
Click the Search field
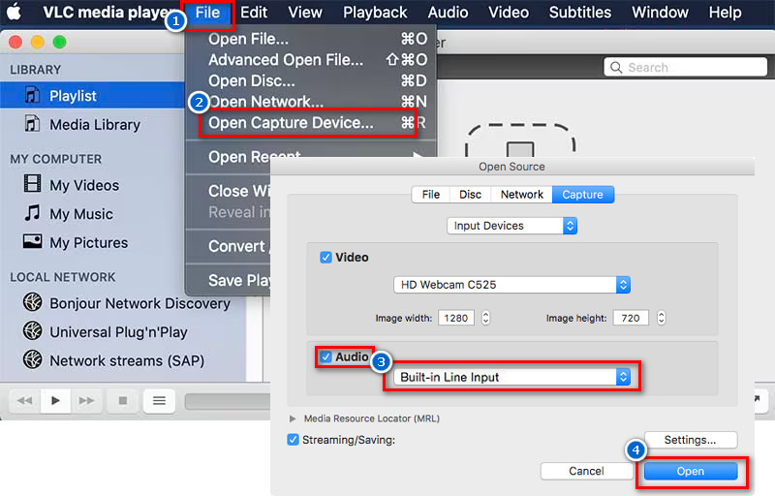pyautogui.click(x=685, y=67)
